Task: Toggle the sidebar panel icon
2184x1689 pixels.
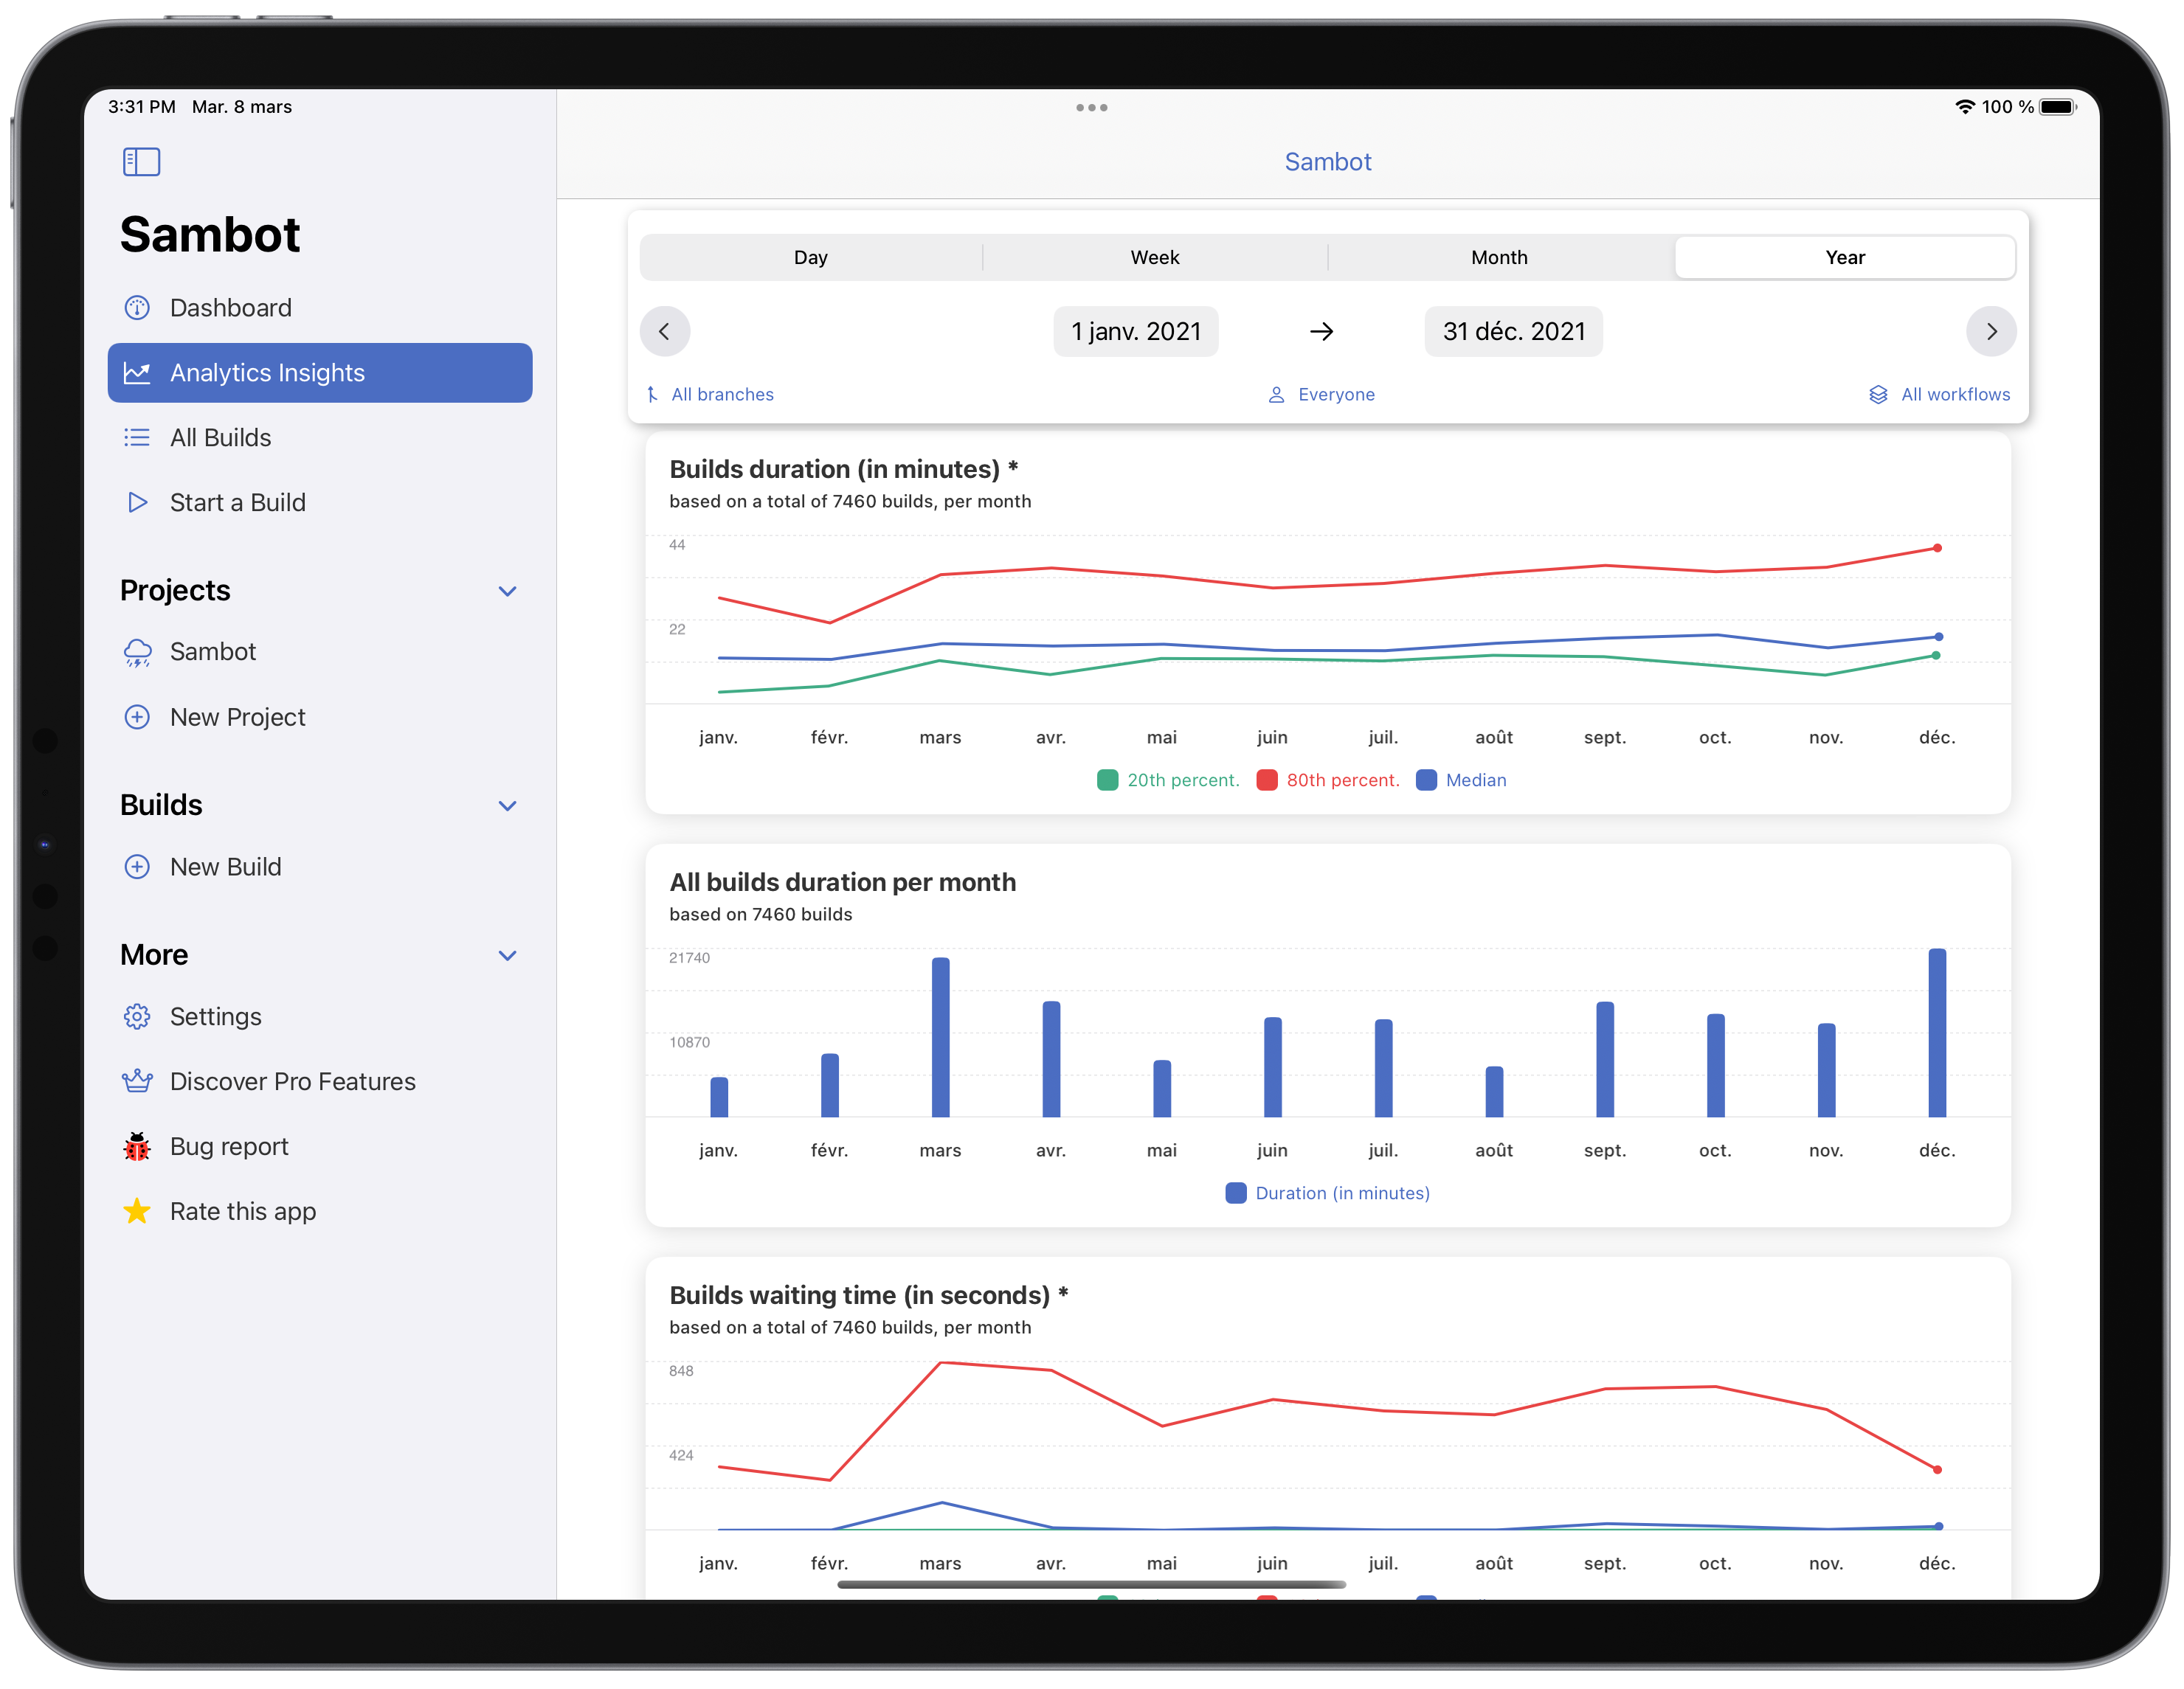Action: click(x=141, y=162)
